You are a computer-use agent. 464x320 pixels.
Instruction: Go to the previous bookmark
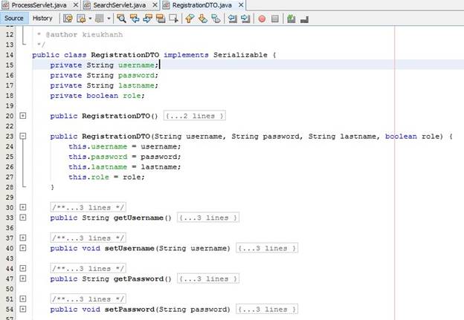[190, 19]
